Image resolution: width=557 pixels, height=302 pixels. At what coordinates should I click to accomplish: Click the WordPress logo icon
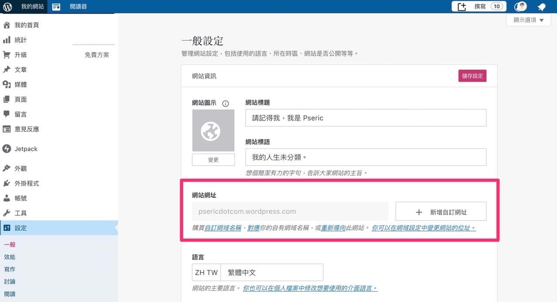coord(7,7)
